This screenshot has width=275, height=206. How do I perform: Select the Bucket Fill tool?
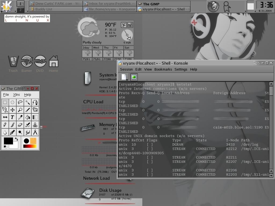point(28,117)
